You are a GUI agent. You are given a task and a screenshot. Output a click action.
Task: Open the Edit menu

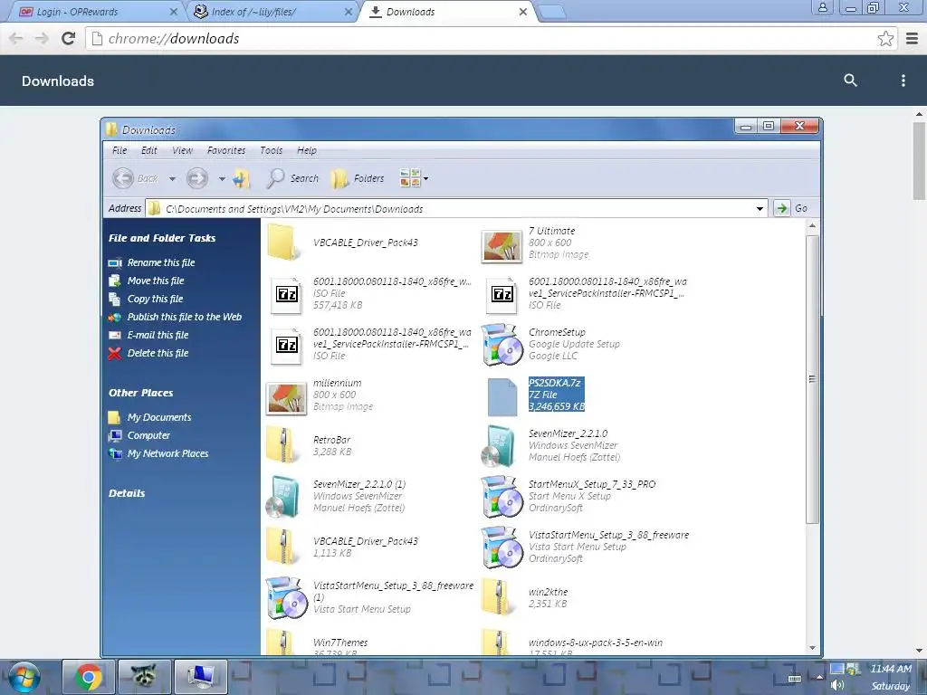point(149,150)
